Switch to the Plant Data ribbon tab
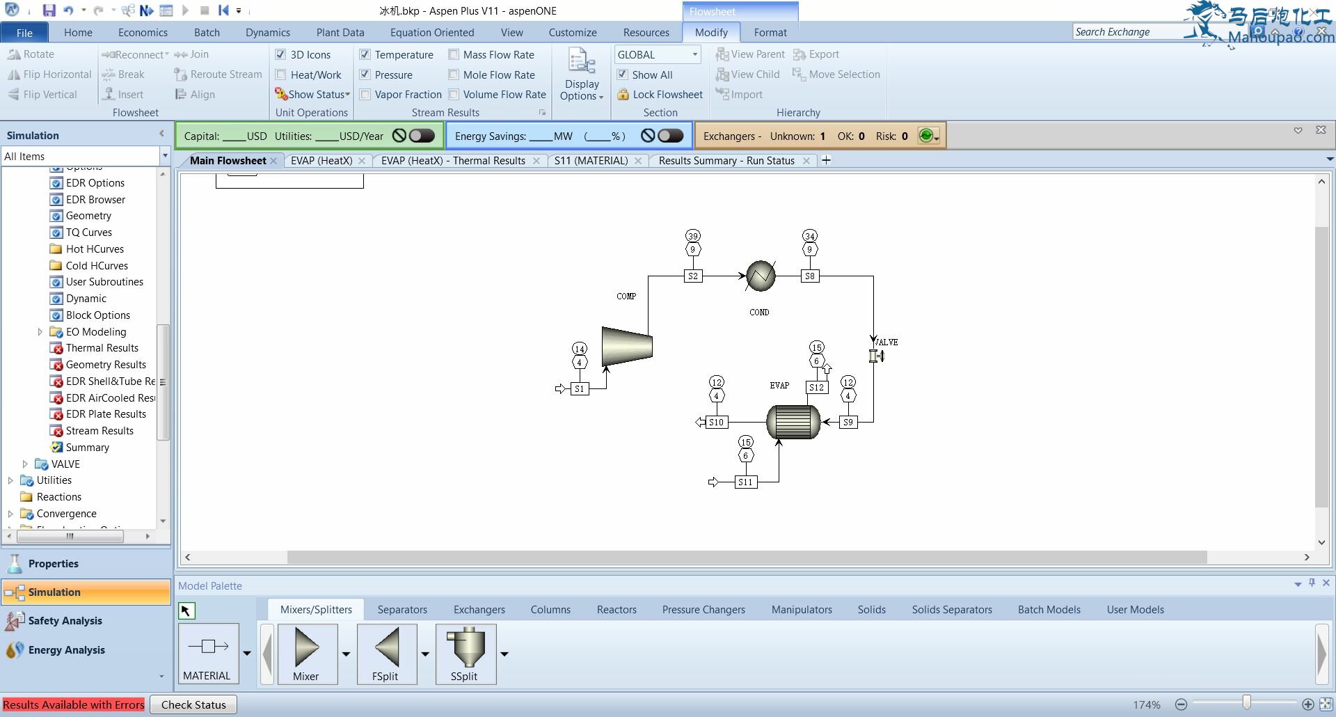 tap(340, 33)
